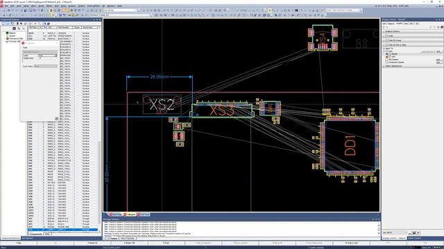Open the Setup menu
The width and height of the screenshot is (444, 249).
click(26, 6)
